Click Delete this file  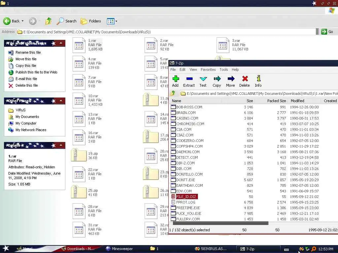click(x=26, y=85)
